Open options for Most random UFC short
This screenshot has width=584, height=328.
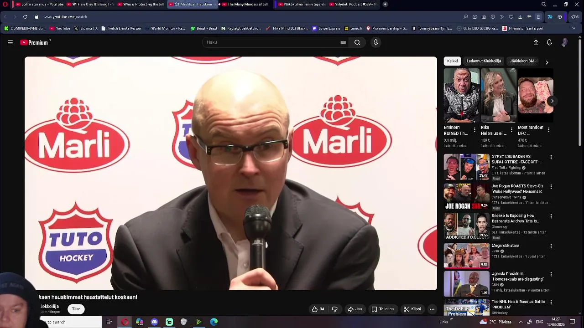point(548,130)
